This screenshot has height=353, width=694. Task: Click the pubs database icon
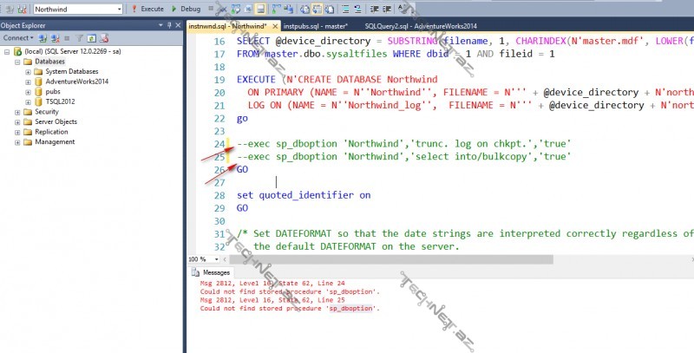[x=38, y=91]
